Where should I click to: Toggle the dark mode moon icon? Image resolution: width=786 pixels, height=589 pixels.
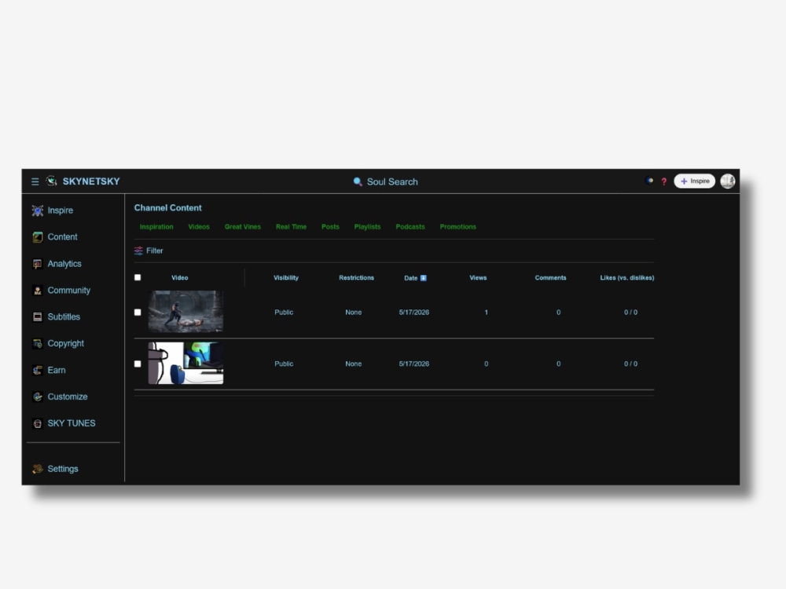coord(649,181)
